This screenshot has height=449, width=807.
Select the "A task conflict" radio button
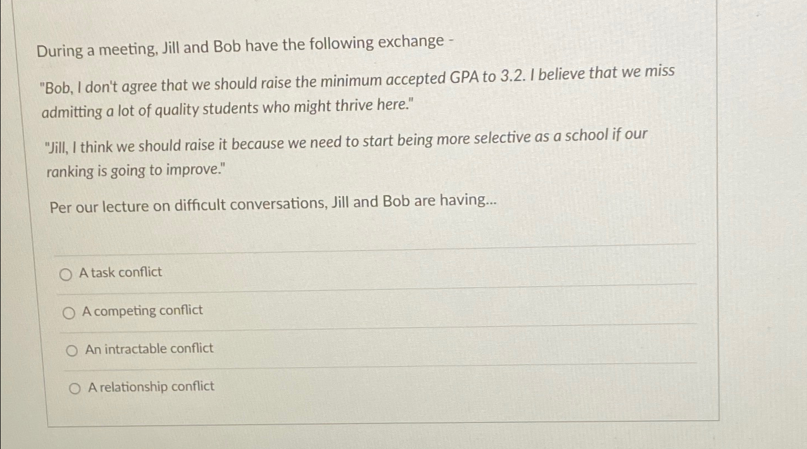coord(67,272)
